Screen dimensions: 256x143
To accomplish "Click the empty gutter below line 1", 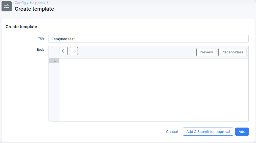I will [x=54, y=91].
